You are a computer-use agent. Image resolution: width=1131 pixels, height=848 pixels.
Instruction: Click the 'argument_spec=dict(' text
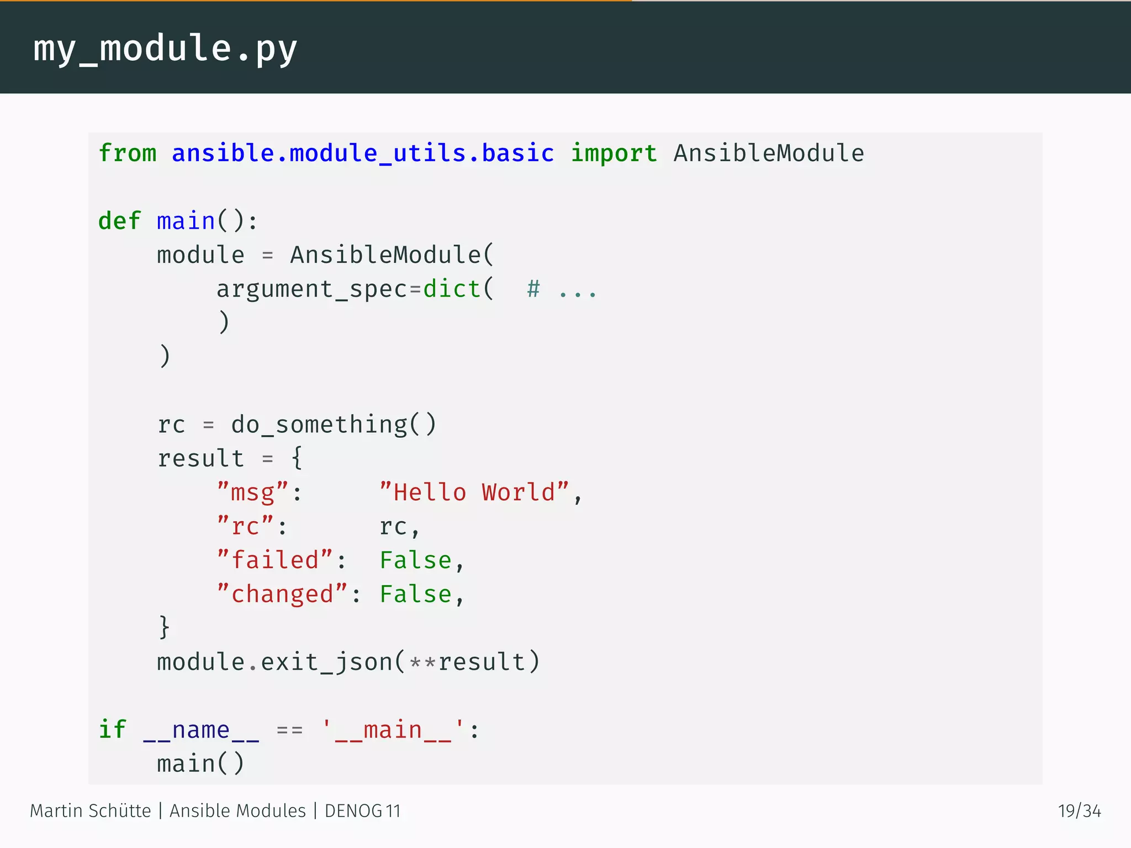[355, 289]
